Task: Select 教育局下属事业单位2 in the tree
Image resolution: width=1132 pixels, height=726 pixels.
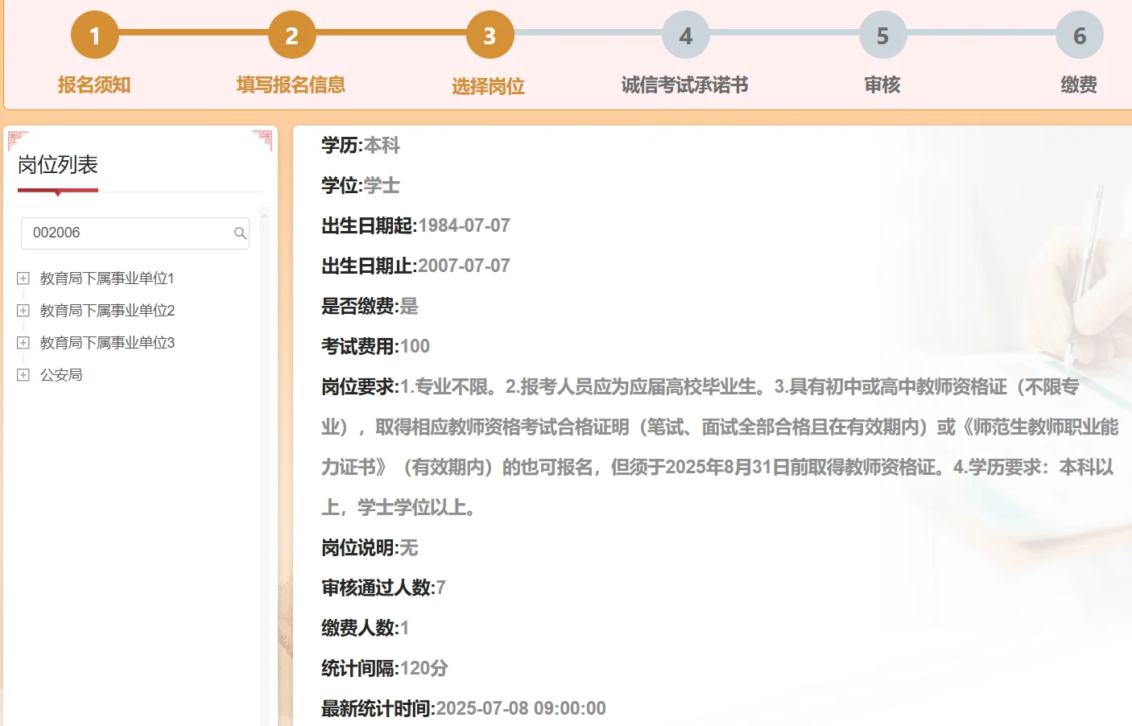Action: [107, 311]
